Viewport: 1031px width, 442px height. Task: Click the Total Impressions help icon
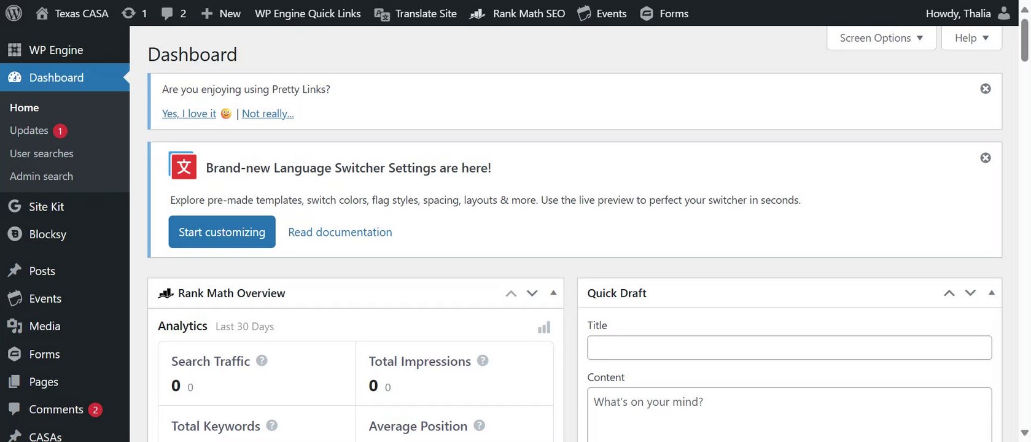click(483, 361)
